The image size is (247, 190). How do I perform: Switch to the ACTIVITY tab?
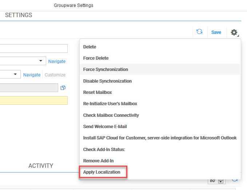point(41,166)
